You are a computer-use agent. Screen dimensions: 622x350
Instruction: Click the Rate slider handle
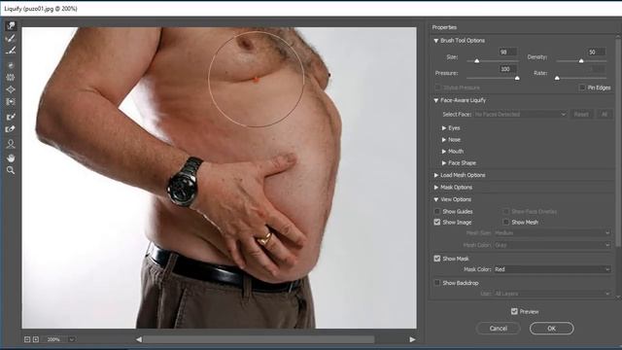pyautogui.click(x=557, y=78)
